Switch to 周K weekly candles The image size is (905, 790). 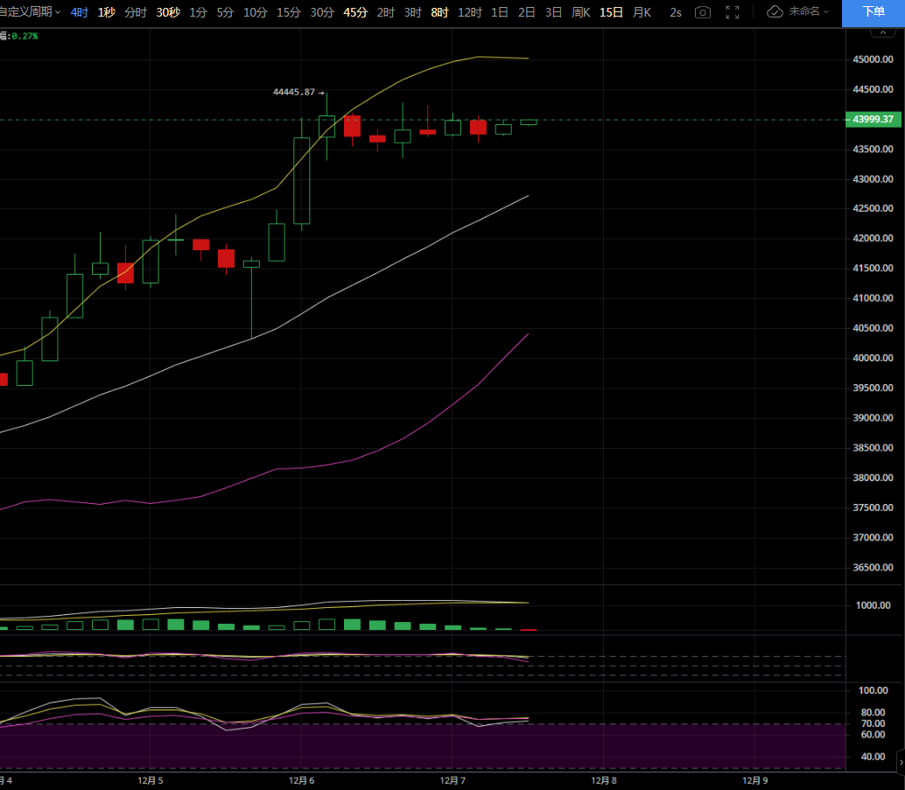tap(581, 12)
